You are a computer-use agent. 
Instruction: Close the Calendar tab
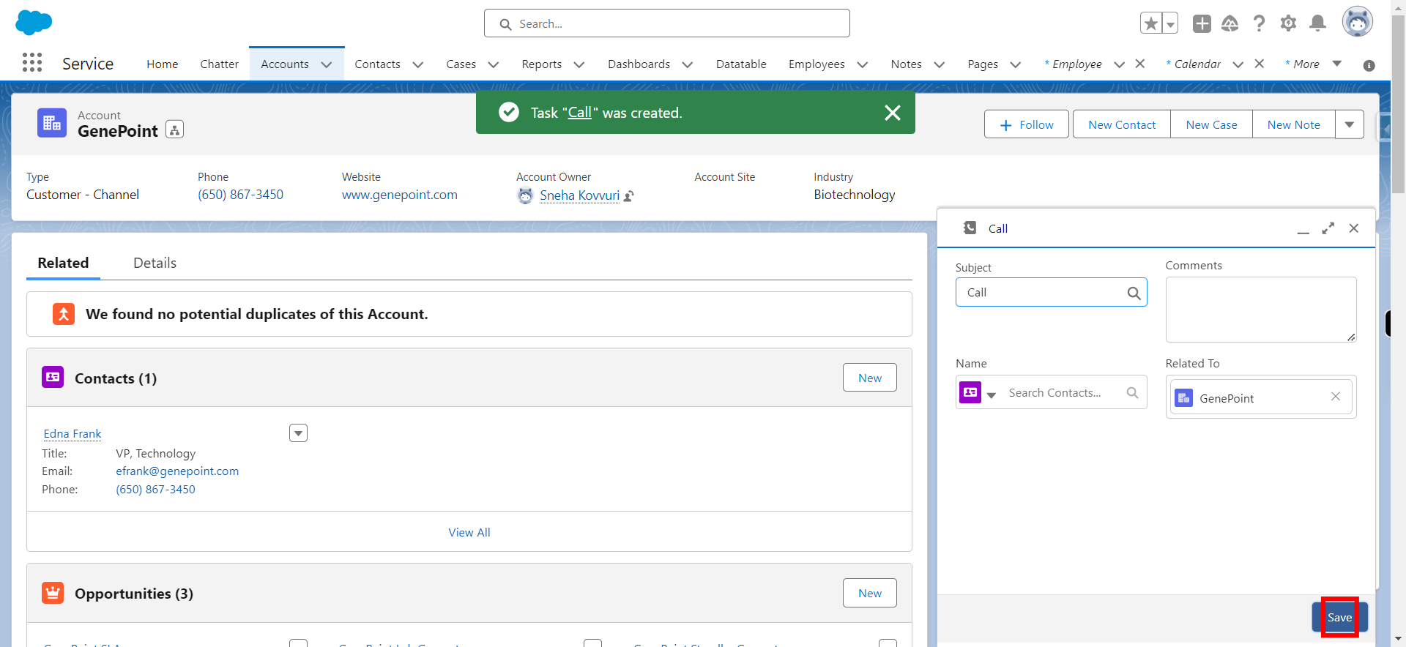[x=1259, y=64]
